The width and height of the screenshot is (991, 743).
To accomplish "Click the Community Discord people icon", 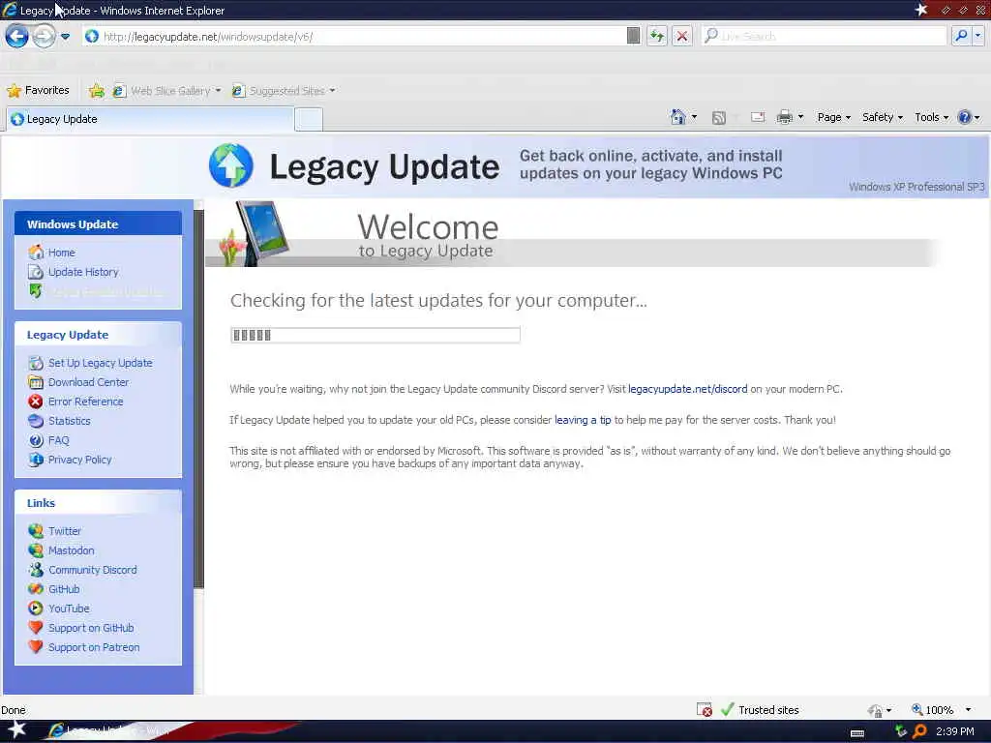I will pyautogui.click(x=36, y=569).
